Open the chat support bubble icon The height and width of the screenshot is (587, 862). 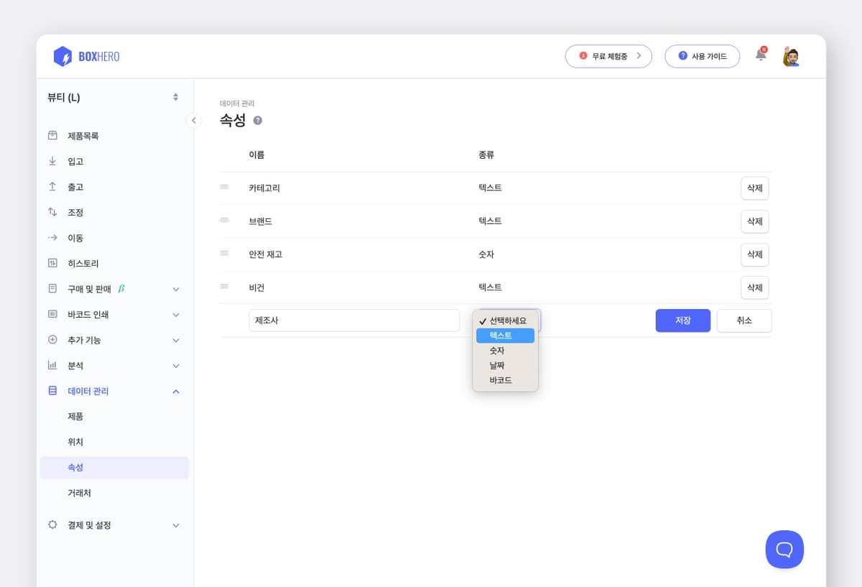(x=784, y=549)
